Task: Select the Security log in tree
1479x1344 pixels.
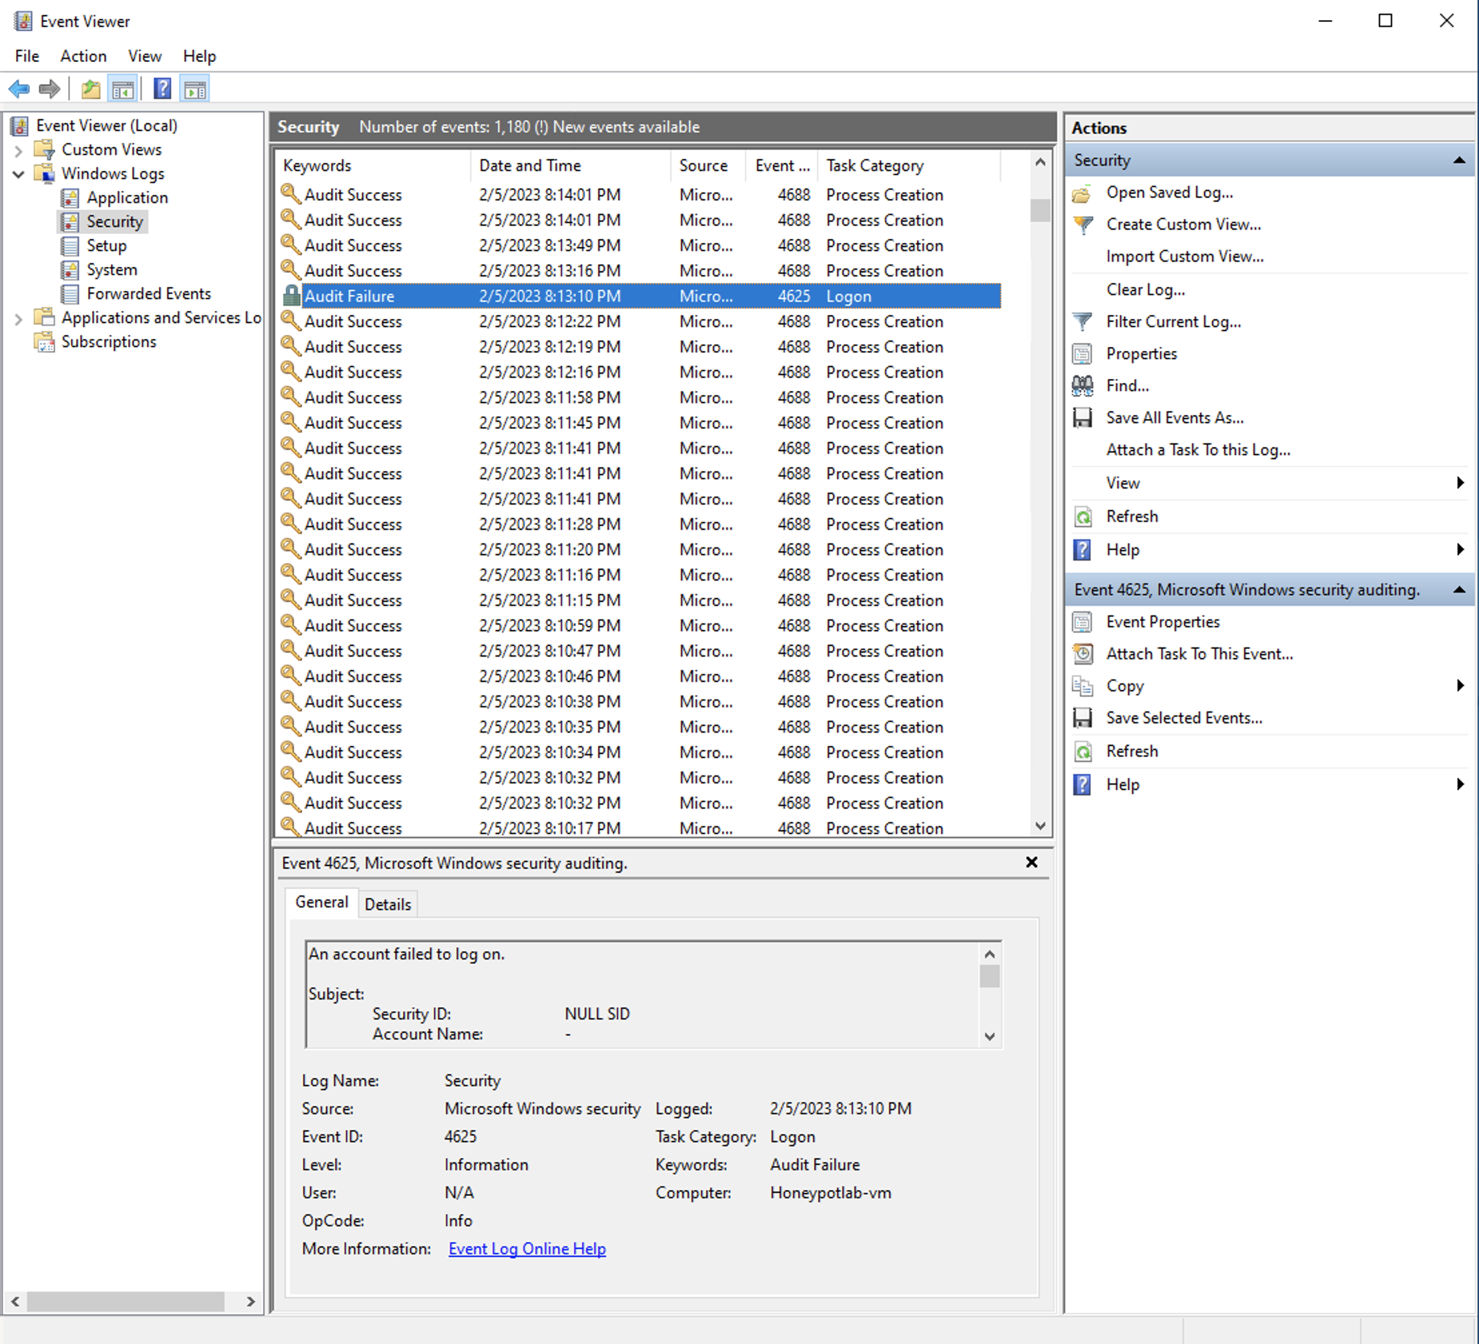Action: coord(114,222)
